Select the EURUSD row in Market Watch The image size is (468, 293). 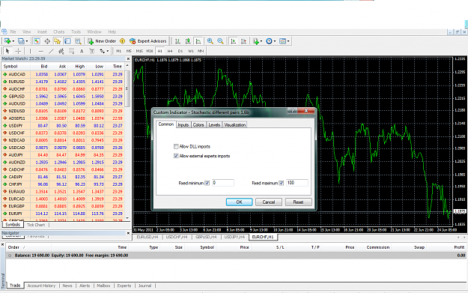(63, 82)
